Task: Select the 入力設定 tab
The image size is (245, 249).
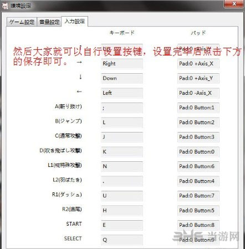Action: [x=75, y=22]
